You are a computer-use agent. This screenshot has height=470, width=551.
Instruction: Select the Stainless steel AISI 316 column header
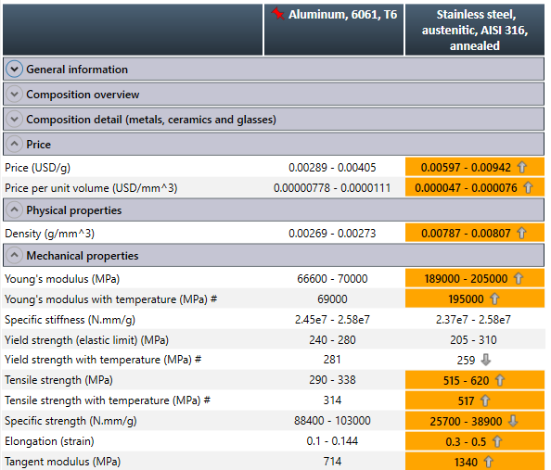[475, 30]
